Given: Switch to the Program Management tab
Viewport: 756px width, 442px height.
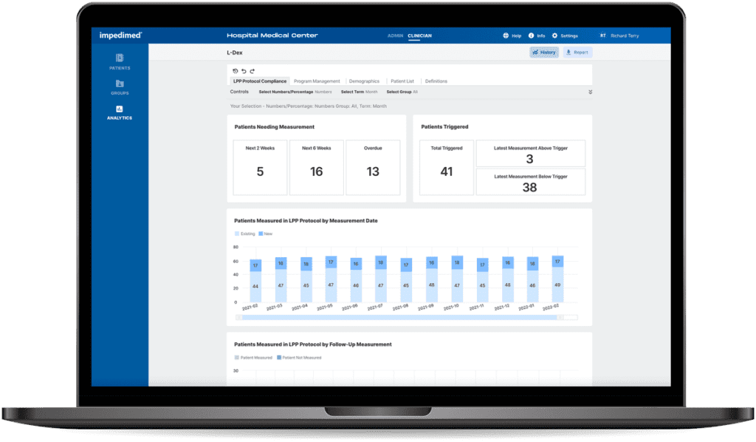Looking at the screenshot, I should pyautogui.click(x=317, y=81).
